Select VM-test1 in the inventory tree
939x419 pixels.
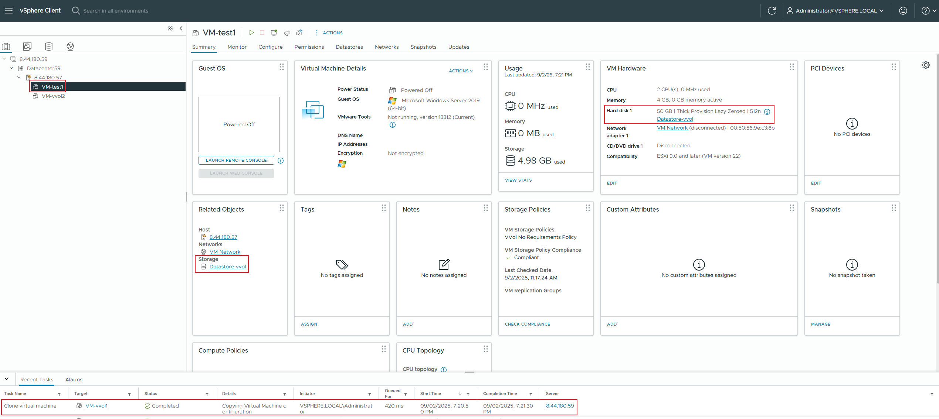pos(52,87)
